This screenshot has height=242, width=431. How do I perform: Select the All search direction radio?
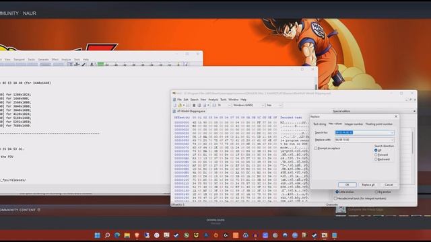coord(376,151)
